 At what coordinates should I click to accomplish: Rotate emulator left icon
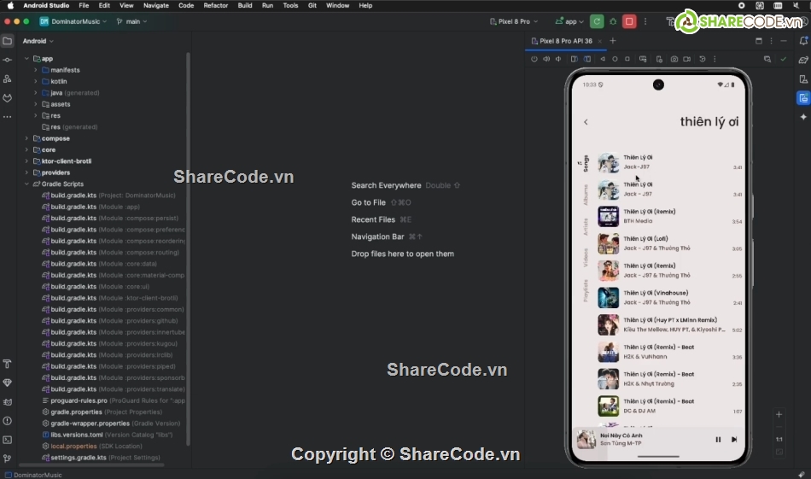pyautogui.click(x=575, y=59)
